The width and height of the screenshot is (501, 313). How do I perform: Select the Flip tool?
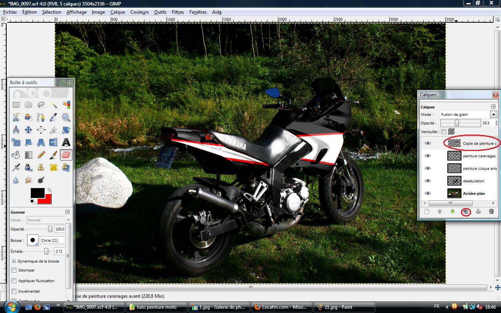point(54,142)
